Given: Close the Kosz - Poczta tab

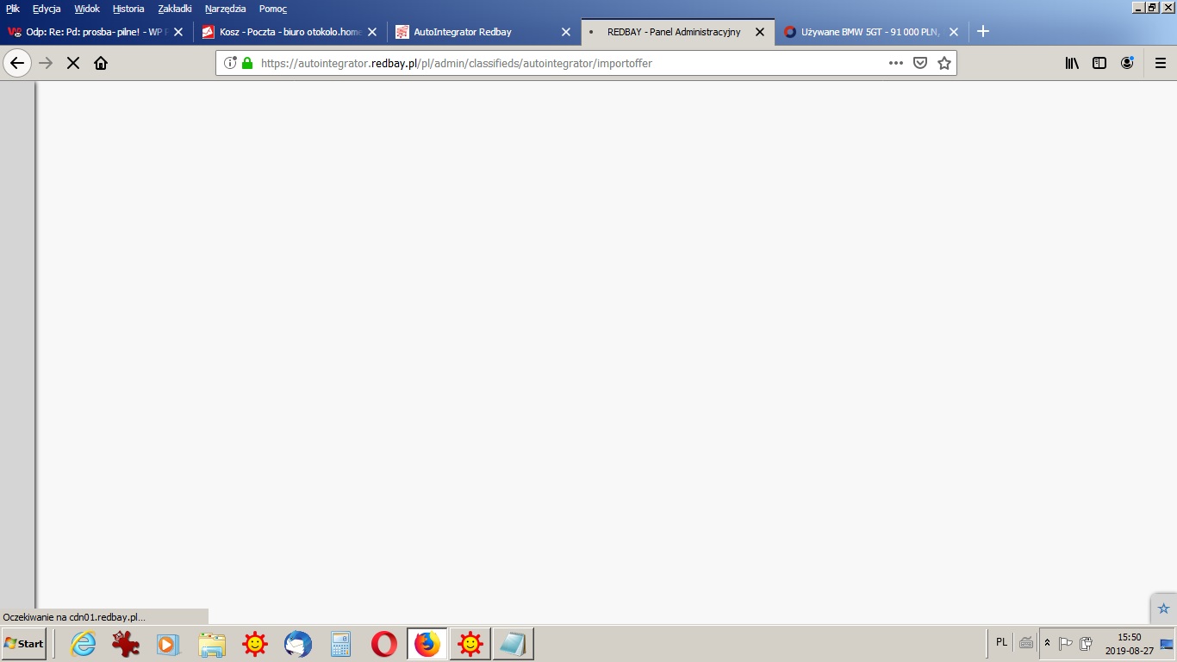Looking at the screenshot, I should click(372, 32).
